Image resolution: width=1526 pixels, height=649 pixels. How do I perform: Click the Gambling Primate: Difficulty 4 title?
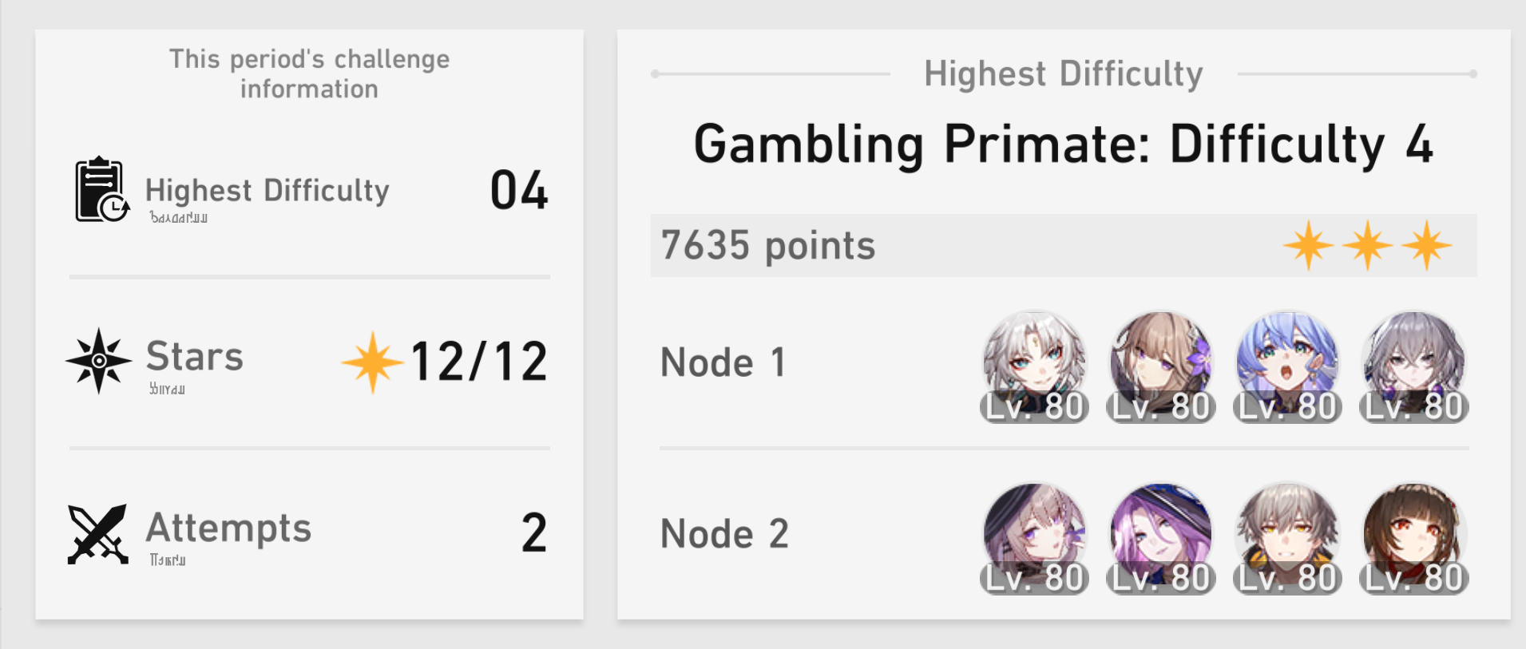(1064, 144)
